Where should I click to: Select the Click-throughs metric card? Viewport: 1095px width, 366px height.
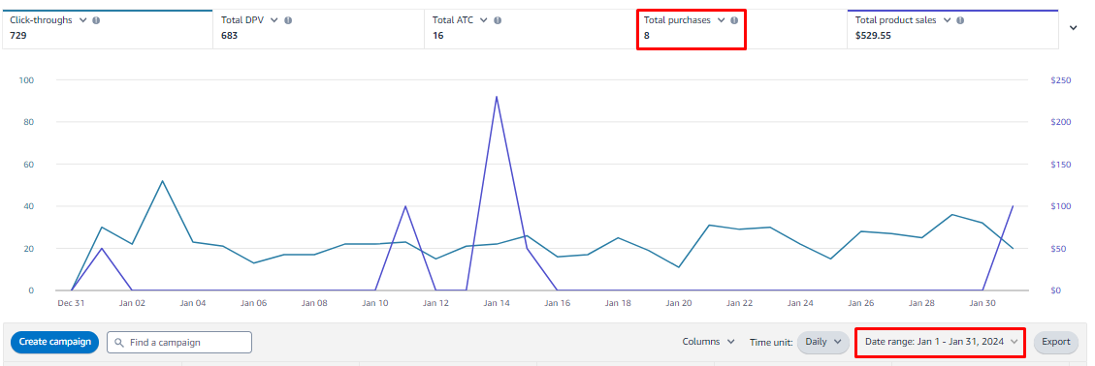pyautogui.click(x=108, y=29)
